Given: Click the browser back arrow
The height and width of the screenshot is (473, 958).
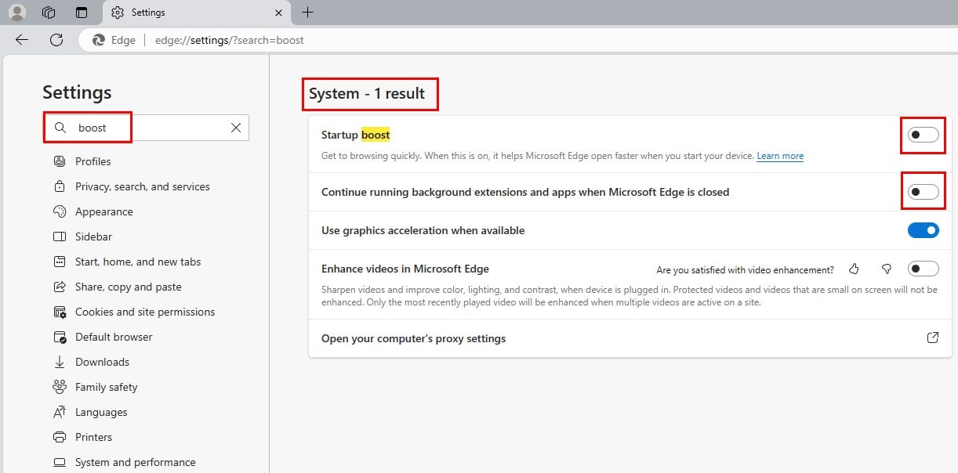Looking at the screenshot, I should (22, 40).
